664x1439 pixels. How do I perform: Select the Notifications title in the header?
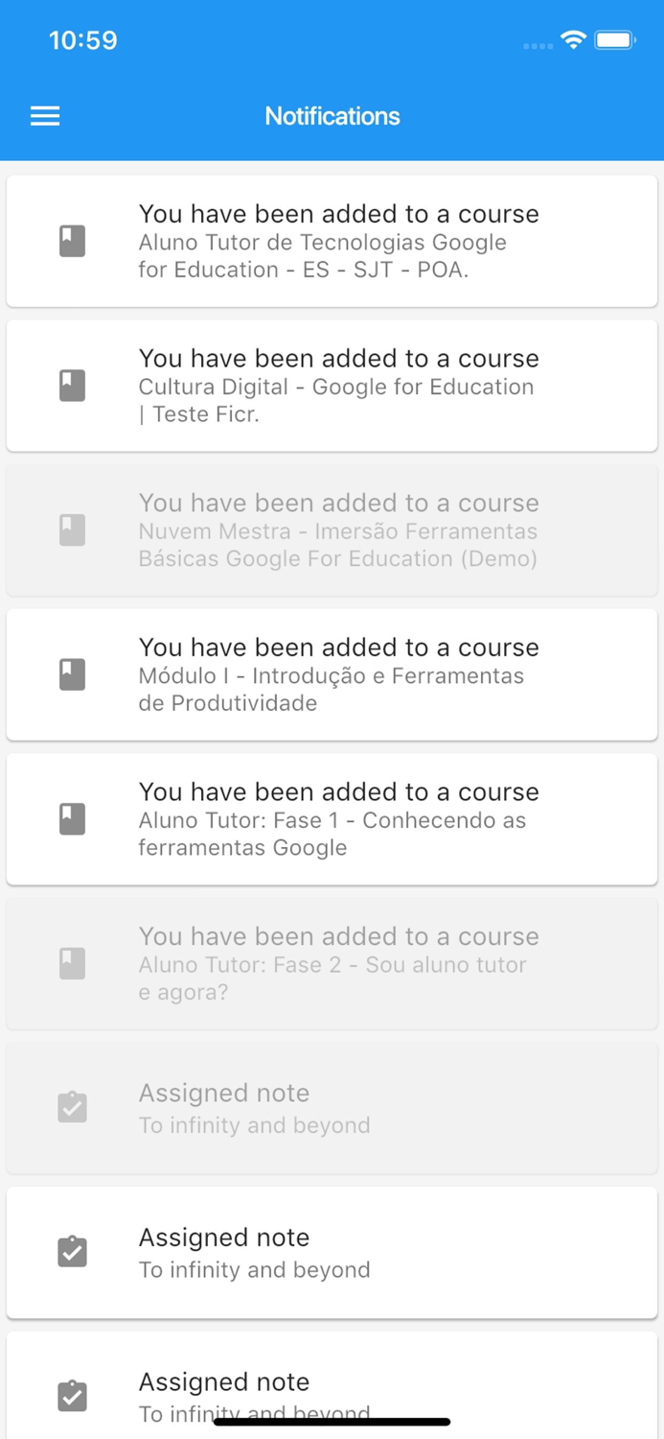pos(332,115)
